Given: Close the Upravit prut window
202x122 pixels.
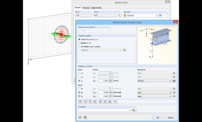Looking at the screenshot, I should (x=167, y=2).
